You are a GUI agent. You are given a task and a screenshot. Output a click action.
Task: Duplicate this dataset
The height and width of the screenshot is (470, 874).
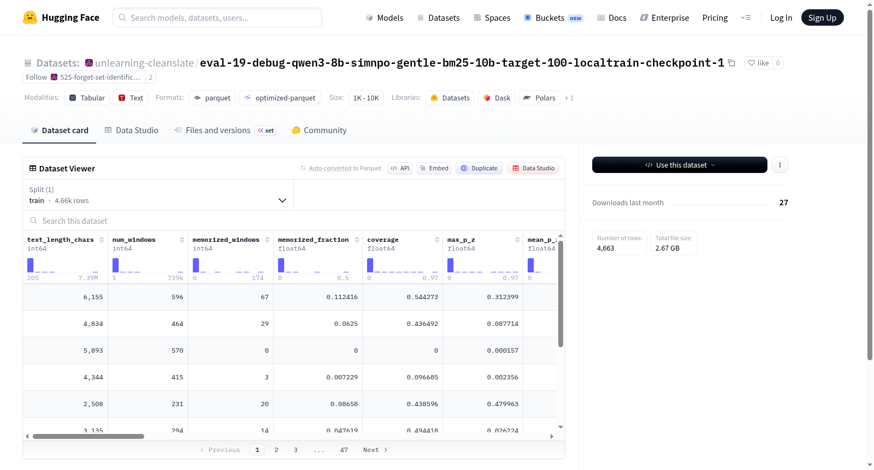pos(479,168)
